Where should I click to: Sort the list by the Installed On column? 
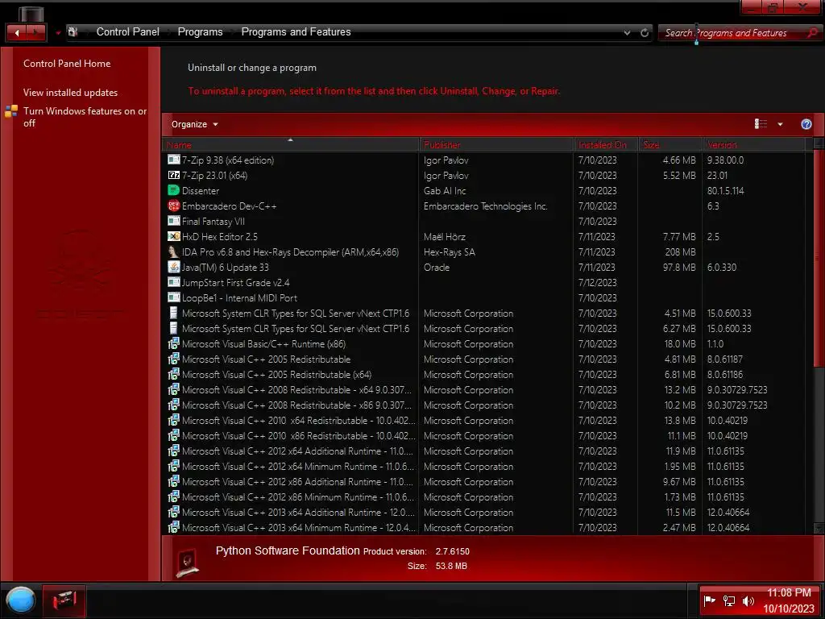606,144
